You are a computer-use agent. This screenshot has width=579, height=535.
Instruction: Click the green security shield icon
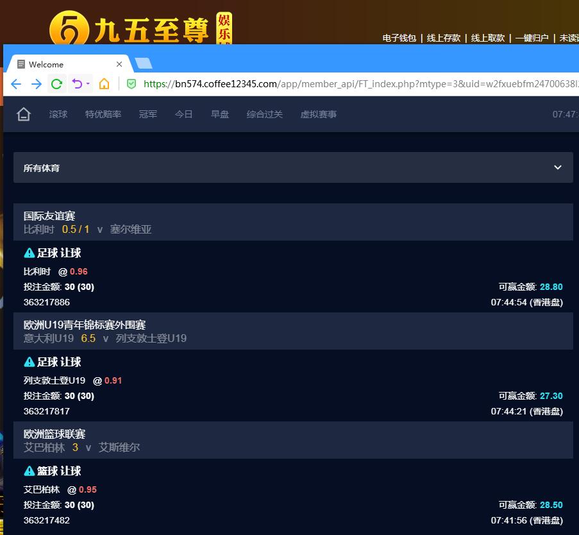click(x=131, y=84)
